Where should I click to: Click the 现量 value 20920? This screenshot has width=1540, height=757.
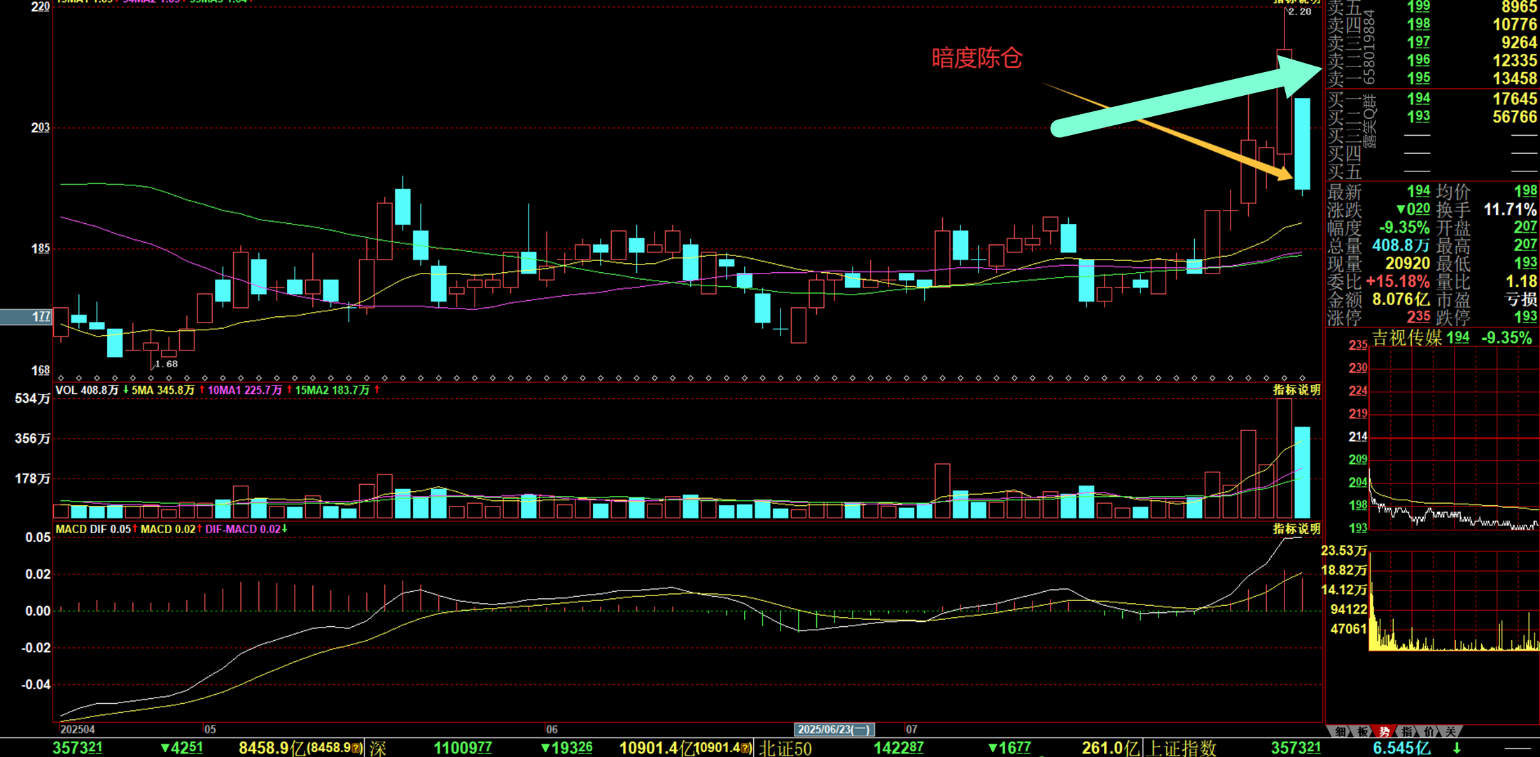[1407, 264]
